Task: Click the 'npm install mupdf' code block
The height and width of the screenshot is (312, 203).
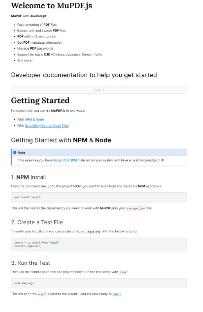Action: pyautogui.click(x=99, y=197)
